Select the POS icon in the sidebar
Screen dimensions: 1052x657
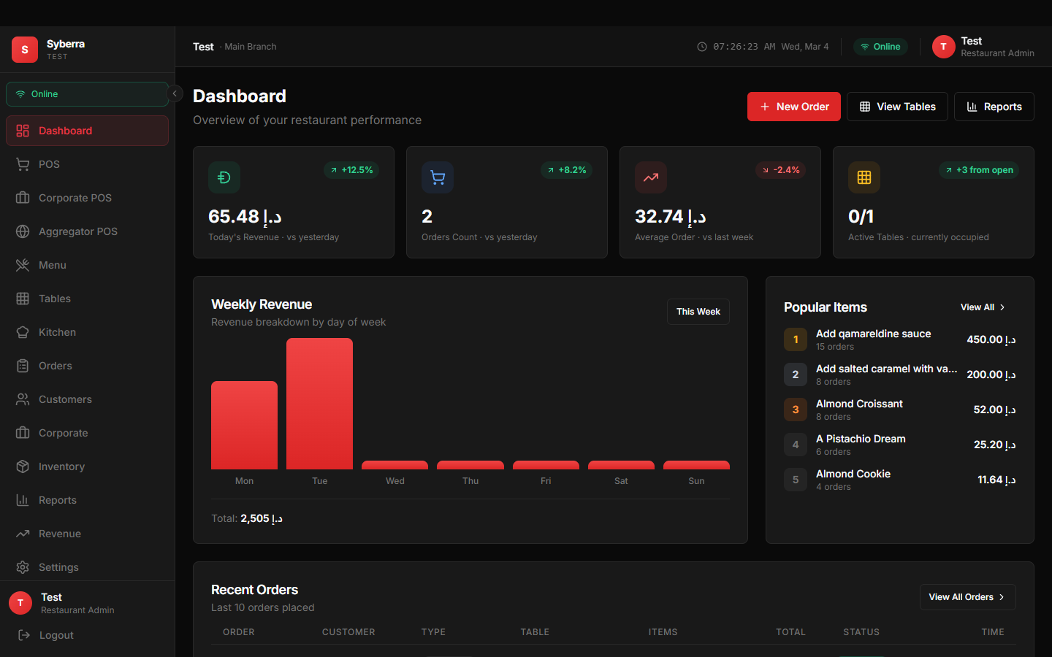click(23, 164)
